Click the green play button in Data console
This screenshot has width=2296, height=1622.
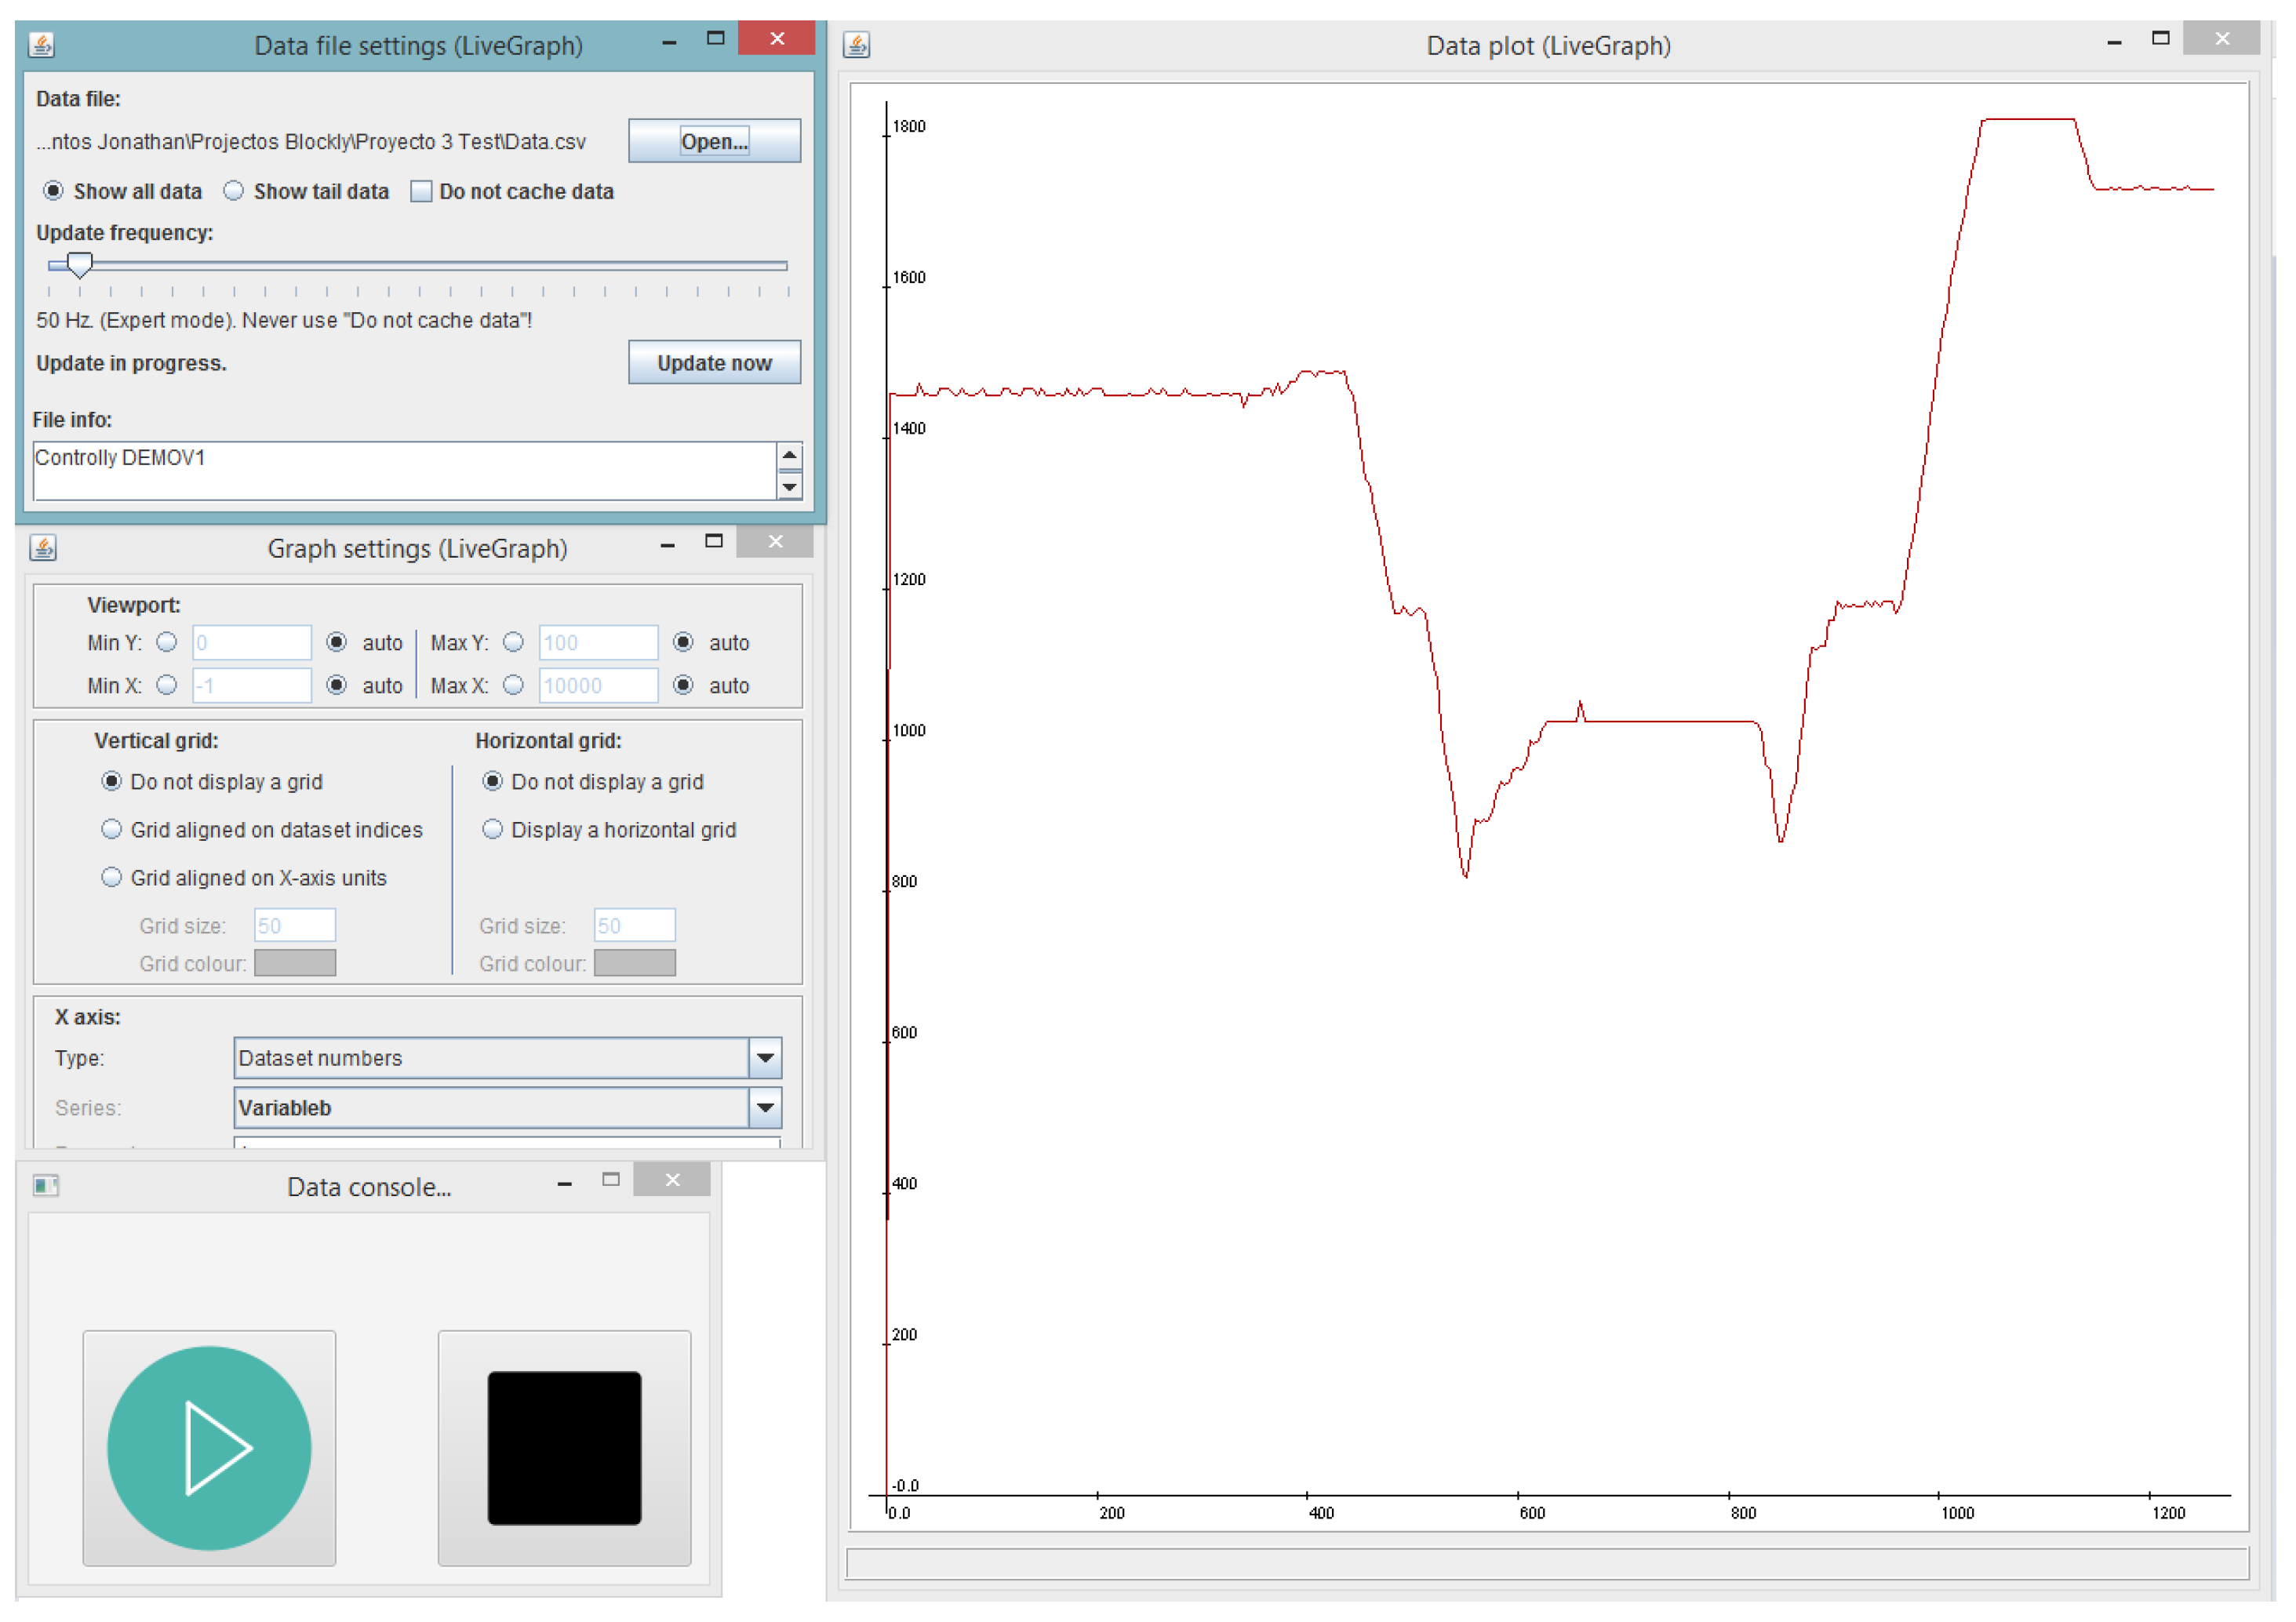[x=209, y=1447]
